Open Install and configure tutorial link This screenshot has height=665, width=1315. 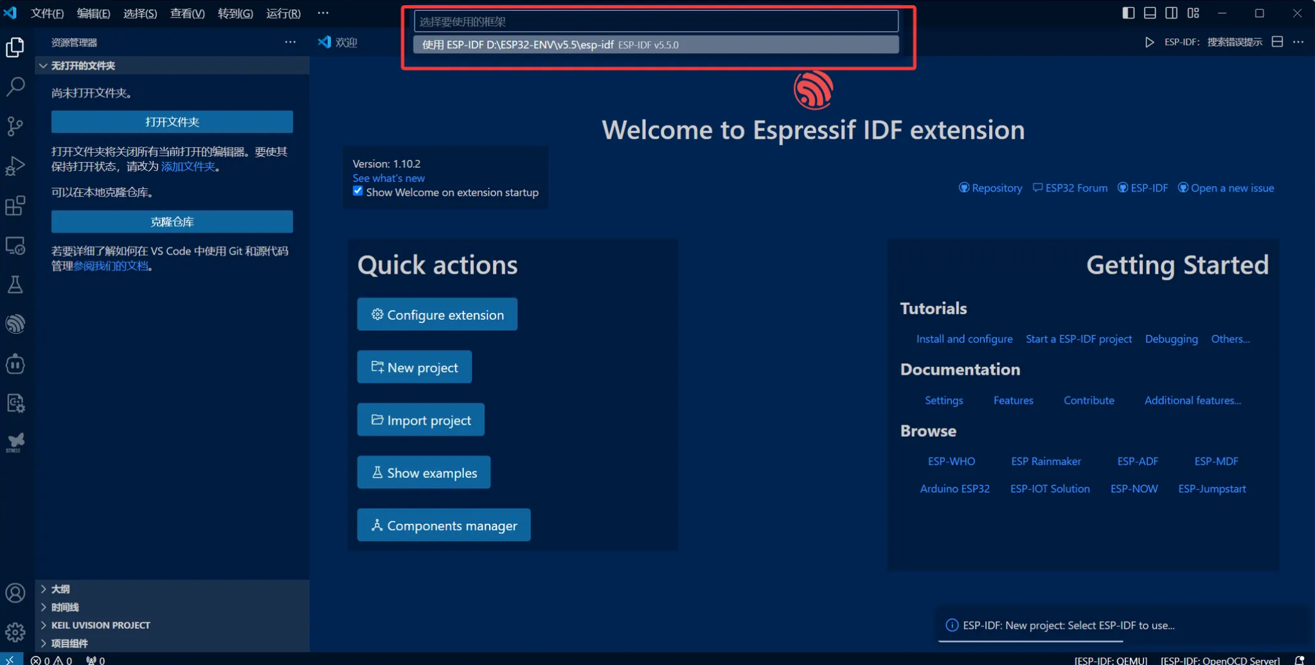964,339
